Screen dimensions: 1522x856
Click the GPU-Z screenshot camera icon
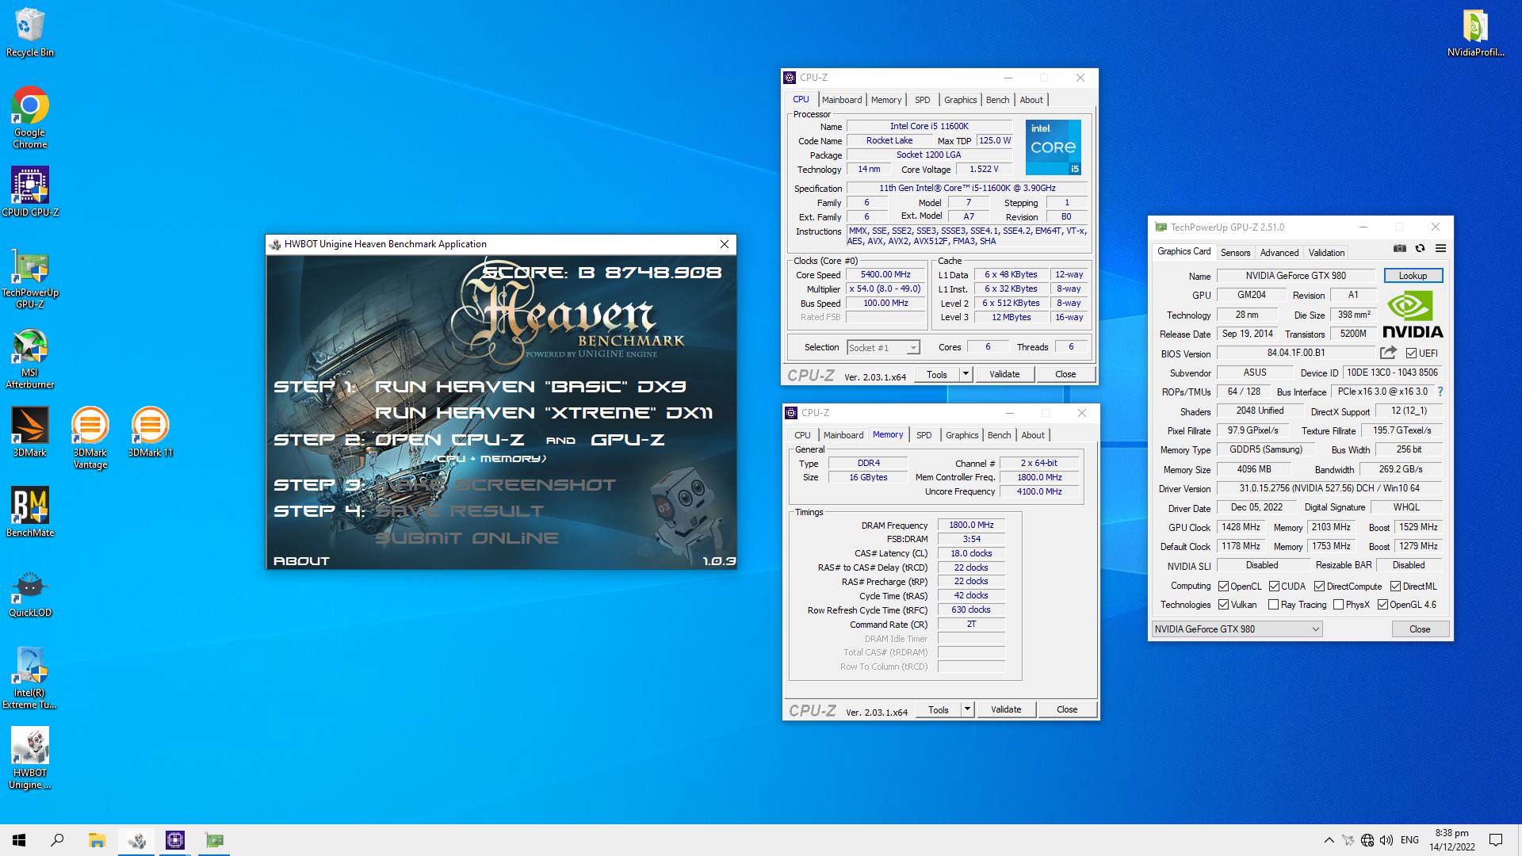1400,249
